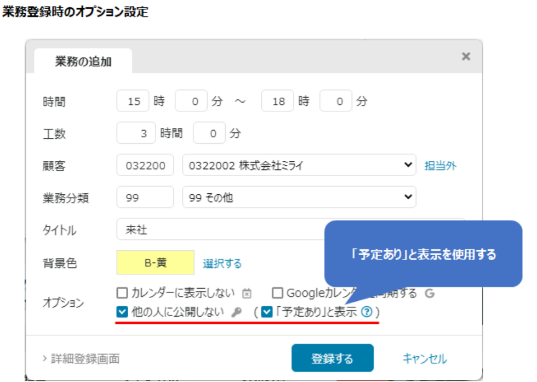Select the 業務の追加 tab
Screen dimensions: 537x382
[x=83, y=61]
